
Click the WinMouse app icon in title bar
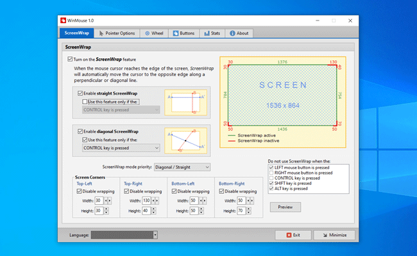[63, 20]
